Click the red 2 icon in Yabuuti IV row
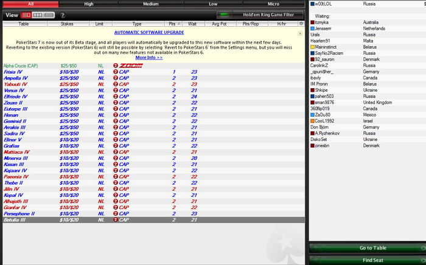The width and height of the screenshot is (426, 265). (116, 84)
